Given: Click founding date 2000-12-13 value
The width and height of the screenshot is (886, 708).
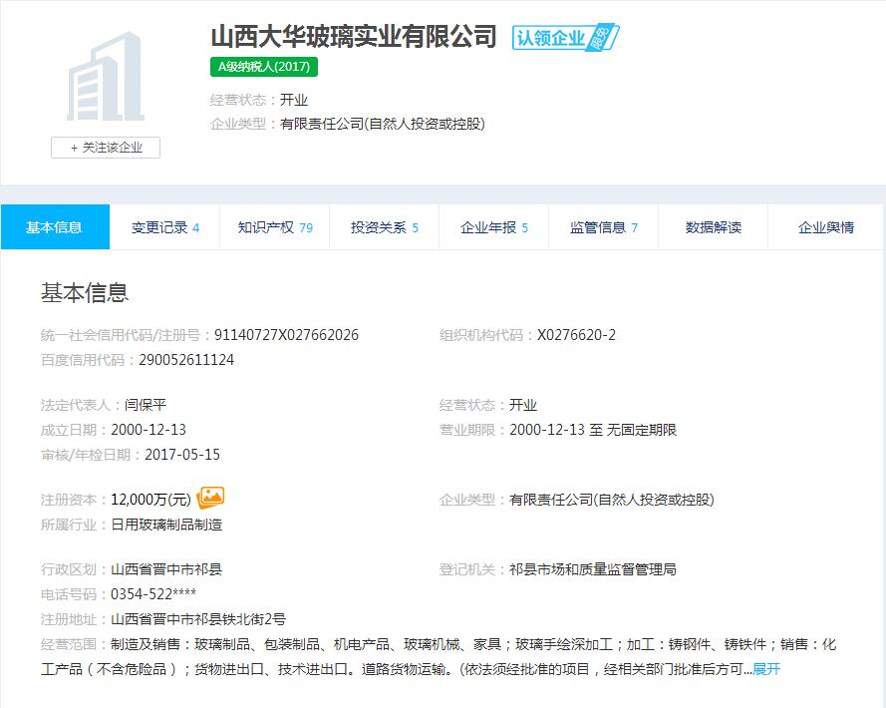Looking at the screenshot, I should coord(148,430).
